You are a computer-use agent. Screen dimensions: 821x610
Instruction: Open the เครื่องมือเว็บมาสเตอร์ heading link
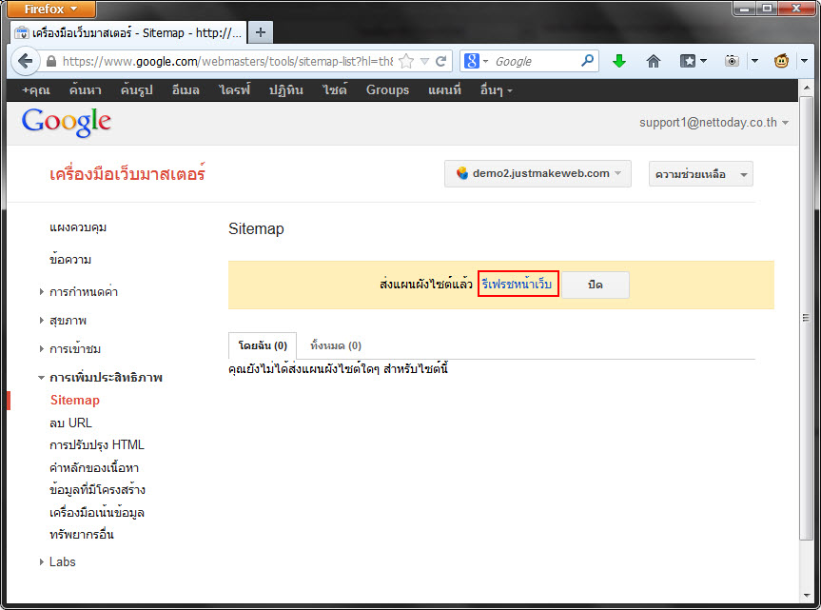point(127,173)
